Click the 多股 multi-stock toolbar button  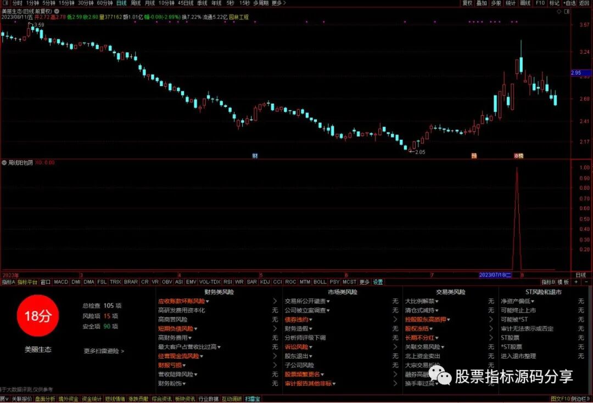point(496,3)
